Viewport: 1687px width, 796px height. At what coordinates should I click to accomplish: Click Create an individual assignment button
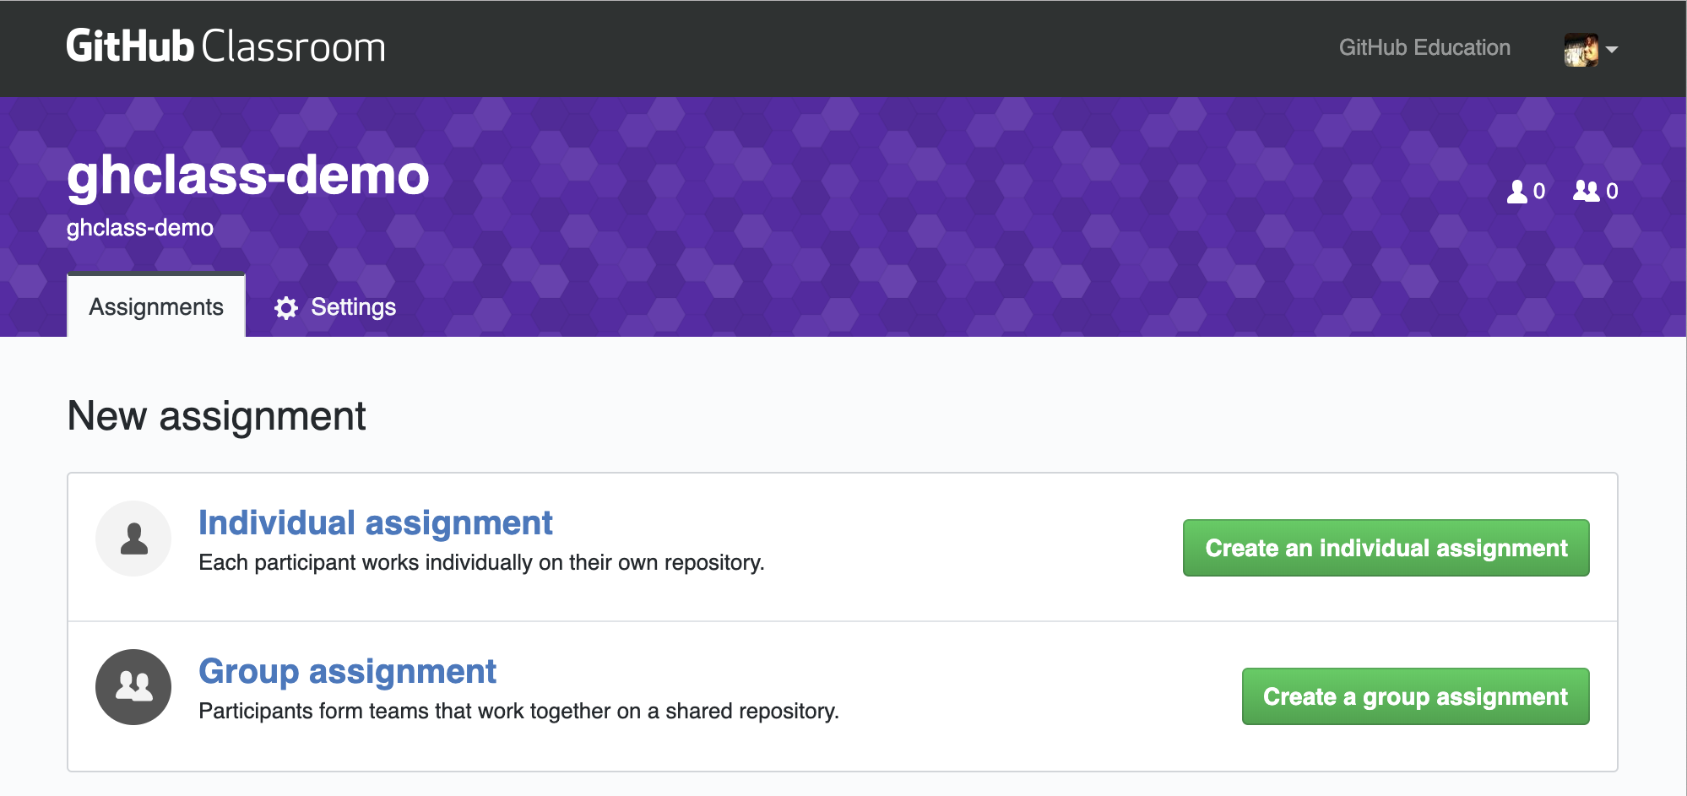[1386, 548]
